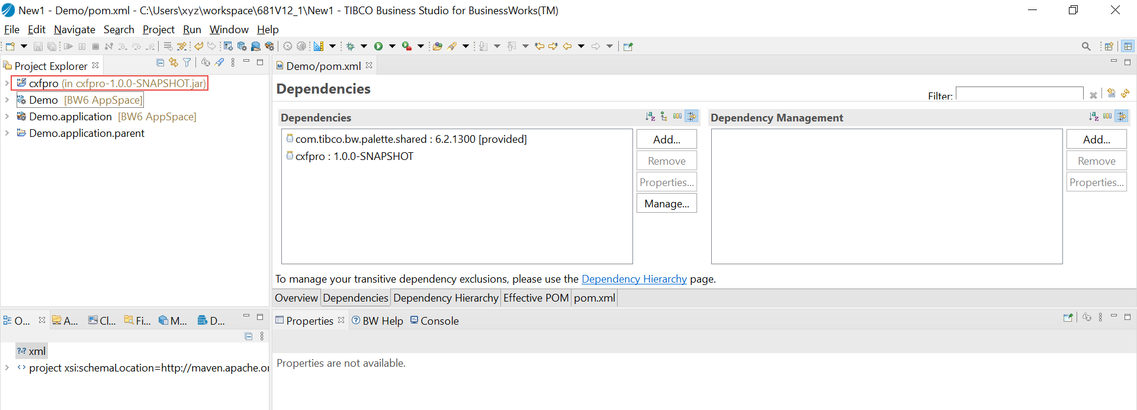Image resolution: width=1137 pixels, height=410 pixels.
Task: Open the BW Help tab
Action: (x=377, y=321)
